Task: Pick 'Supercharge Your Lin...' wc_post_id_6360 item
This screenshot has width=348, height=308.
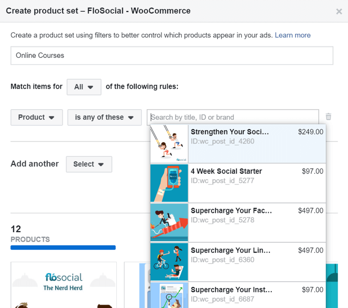Action: pos(256,254)
